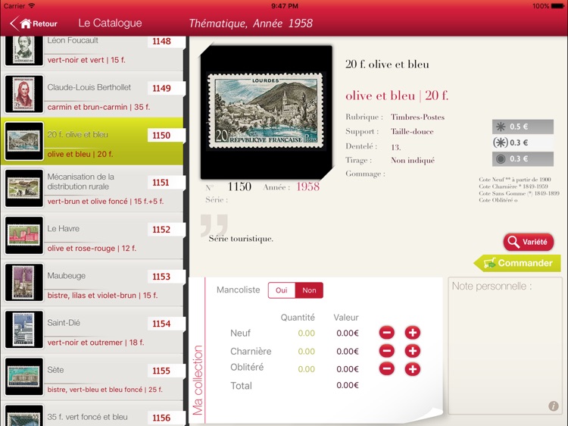Tap 'bistre, lilas et violet-brun | 15 f.' text
The image size is (568, 426).
[102, 295]
